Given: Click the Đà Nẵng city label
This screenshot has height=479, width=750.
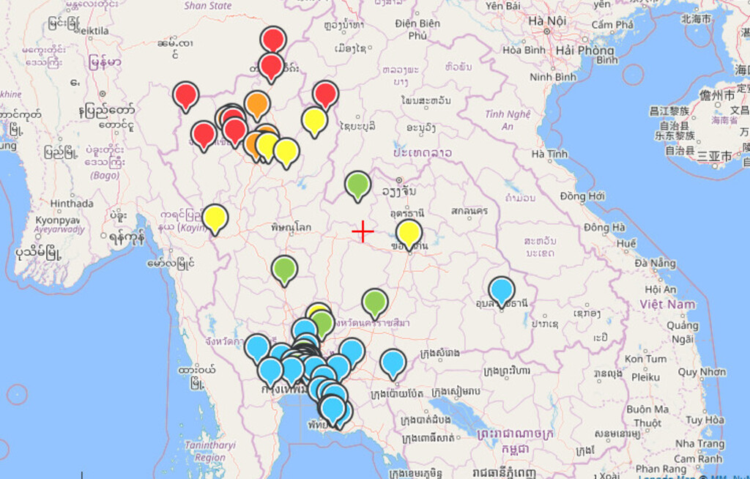Looking at the screenshot, I should tap(656, 263).
